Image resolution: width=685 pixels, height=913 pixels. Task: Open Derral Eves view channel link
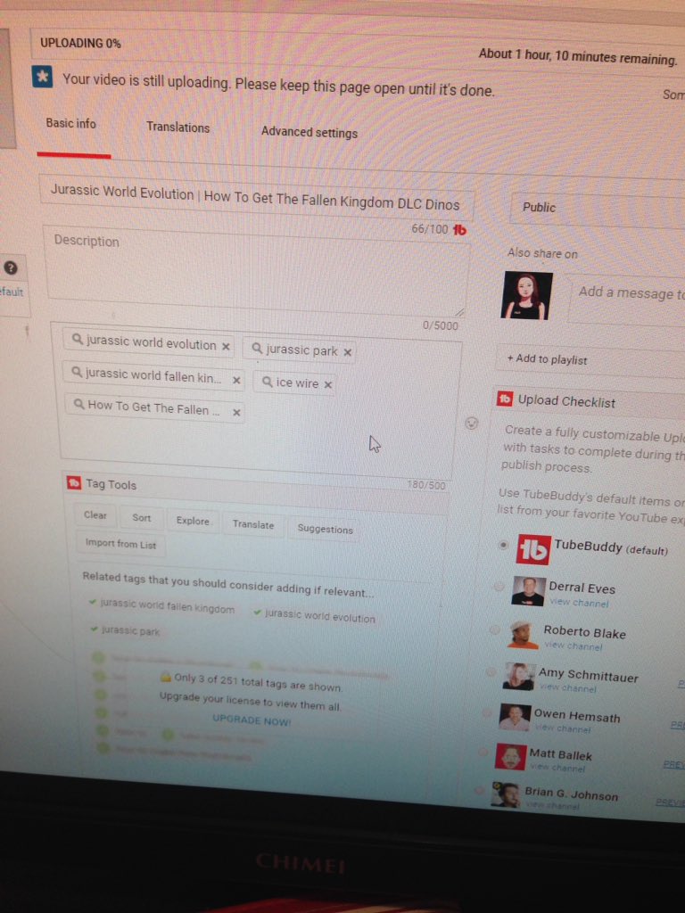point(579,603)
